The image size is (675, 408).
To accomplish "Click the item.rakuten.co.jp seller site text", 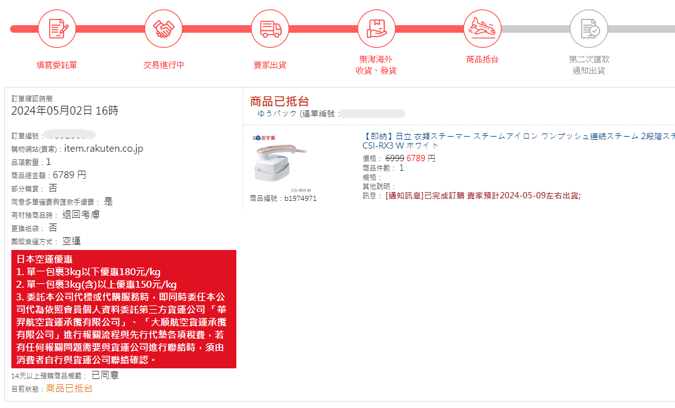I will (104, 149).
